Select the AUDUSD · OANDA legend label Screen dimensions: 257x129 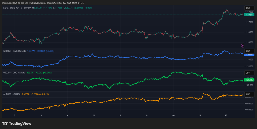pos(12,94)
